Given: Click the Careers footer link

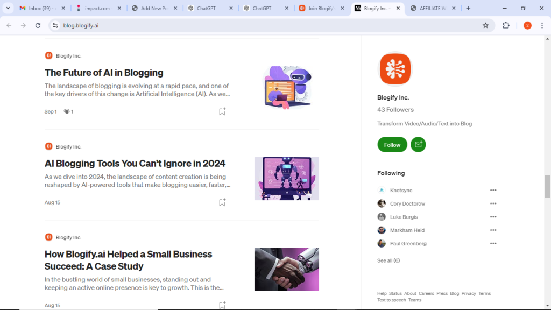Looking at the screenshot, I should point(426,293).
